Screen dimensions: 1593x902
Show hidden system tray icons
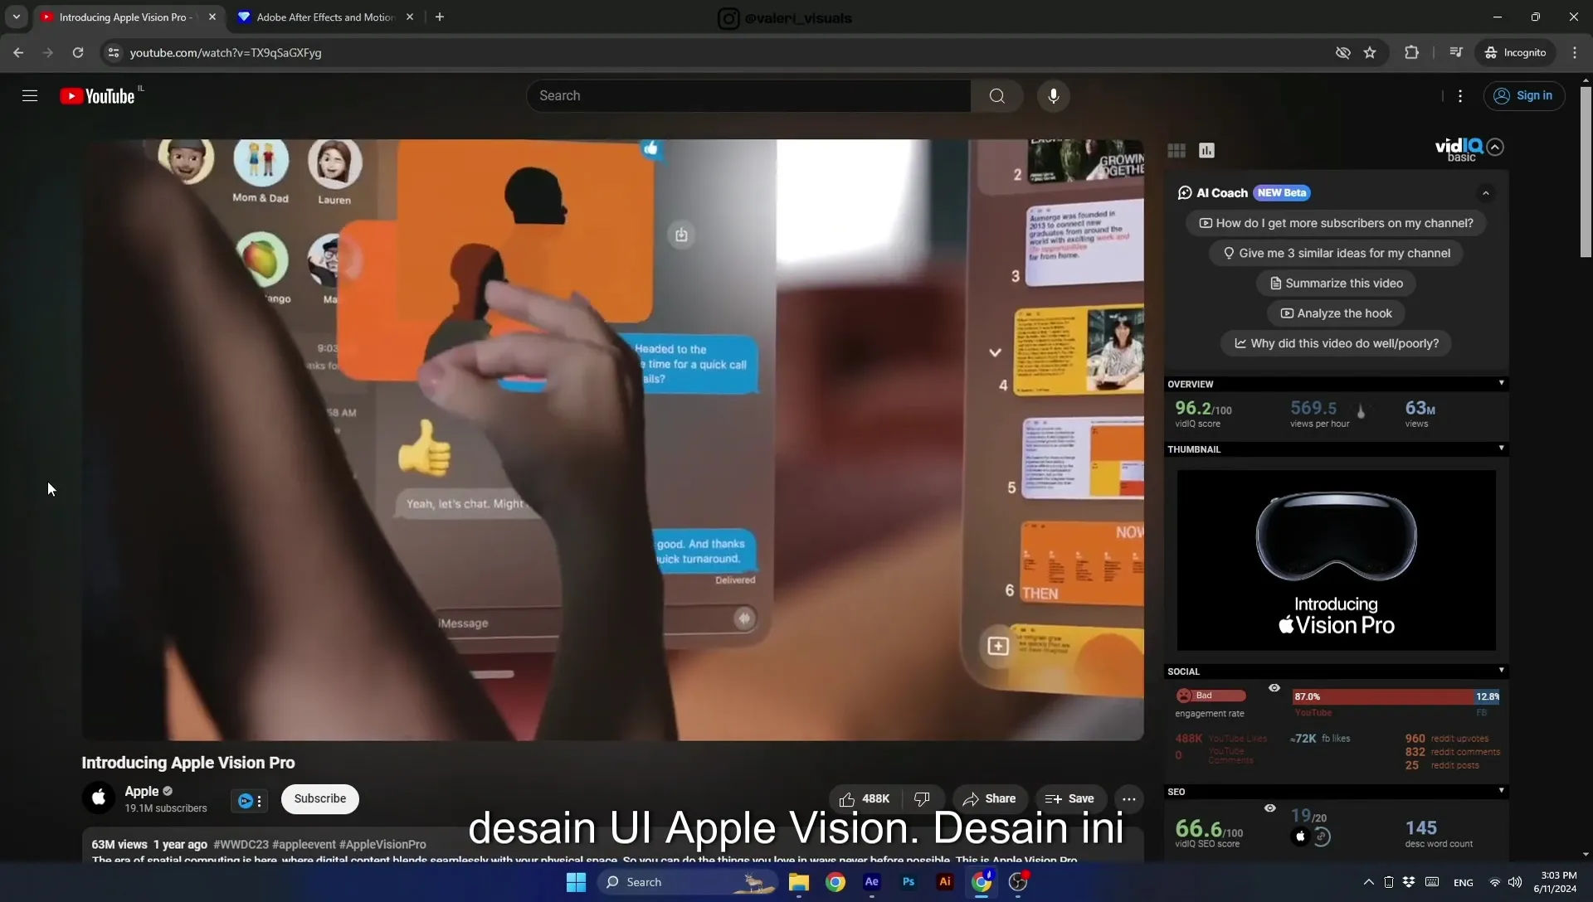[x=1368, y=882]
